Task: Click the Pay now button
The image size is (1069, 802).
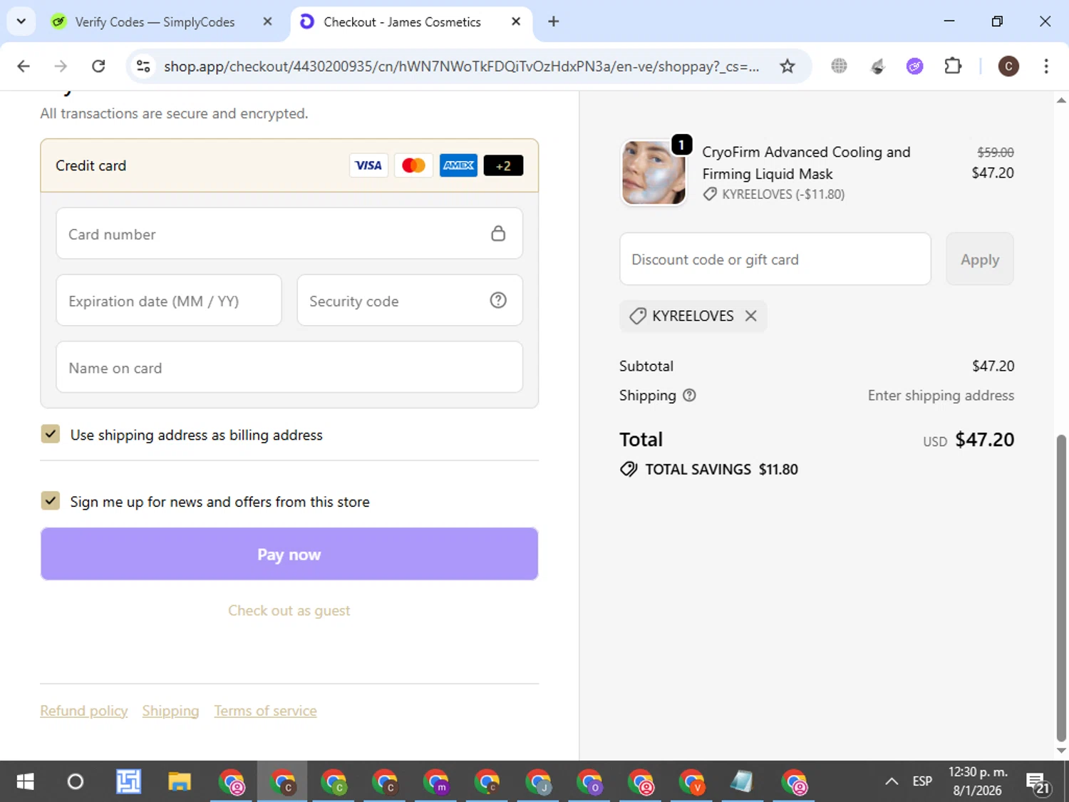Action: [x=289, y=554]
